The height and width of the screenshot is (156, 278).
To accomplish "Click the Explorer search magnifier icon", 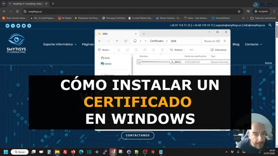I will click(x=225, y=41).
